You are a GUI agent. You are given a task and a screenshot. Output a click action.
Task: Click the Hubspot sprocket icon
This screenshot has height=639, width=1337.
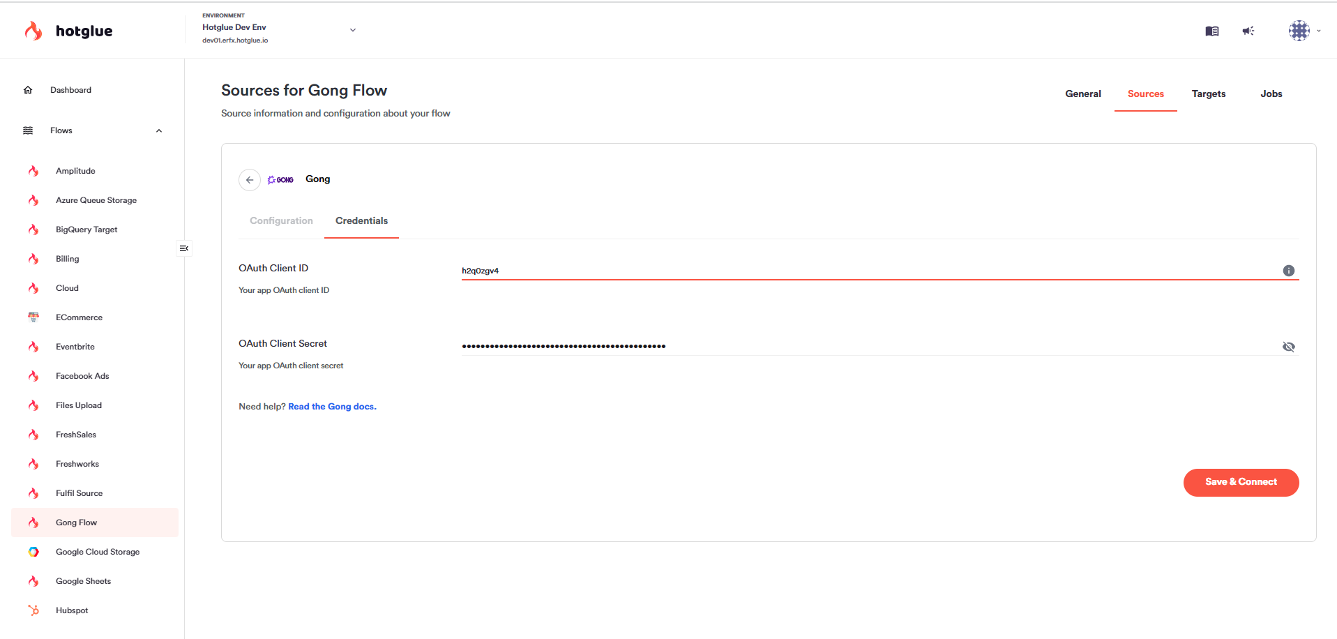[33, 610]
